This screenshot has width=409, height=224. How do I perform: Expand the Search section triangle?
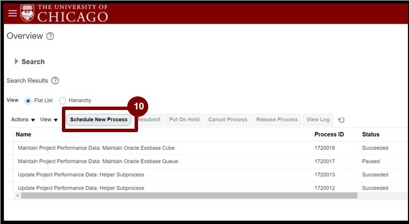tap(16, 61)
